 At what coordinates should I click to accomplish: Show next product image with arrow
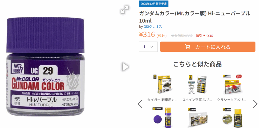point(125,67)
